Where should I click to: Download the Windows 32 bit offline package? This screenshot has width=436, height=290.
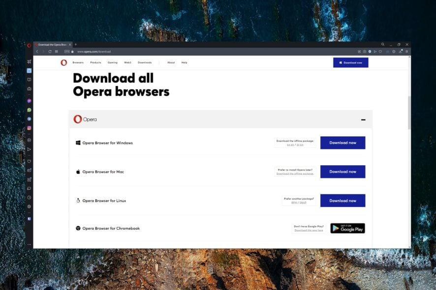click(x=300, y=145)
